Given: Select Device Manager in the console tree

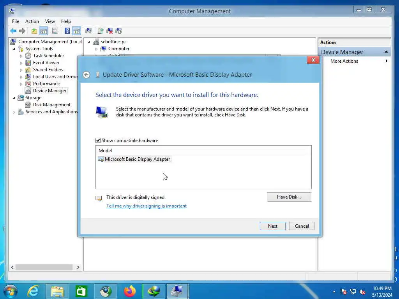Looking at the screenshot, I should [49, 91].
